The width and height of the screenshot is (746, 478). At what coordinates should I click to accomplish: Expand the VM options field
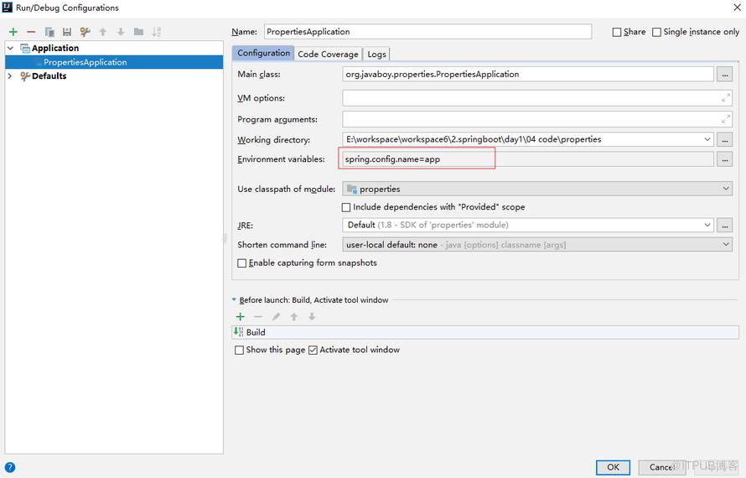[x=726, y=98]
